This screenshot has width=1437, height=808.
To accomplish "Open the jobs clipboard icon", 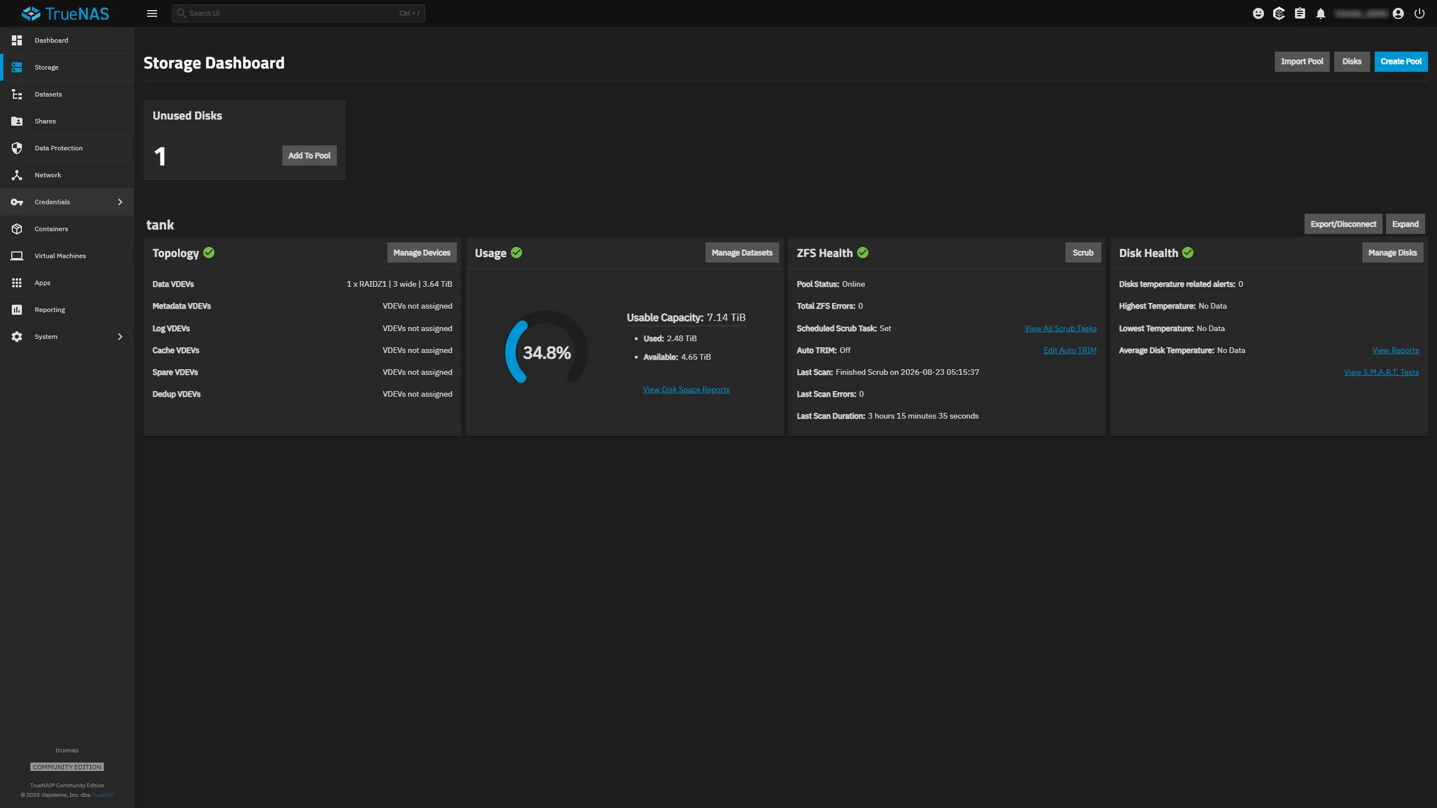I will (1300, 13).
